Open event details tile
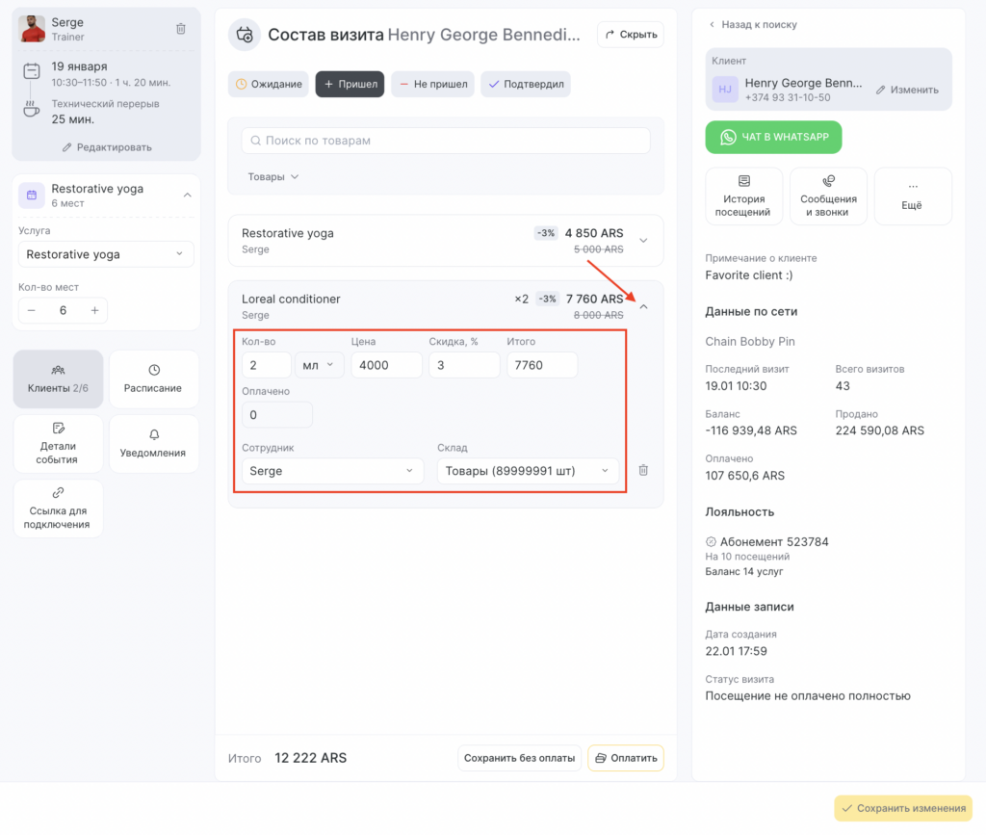 58,444
